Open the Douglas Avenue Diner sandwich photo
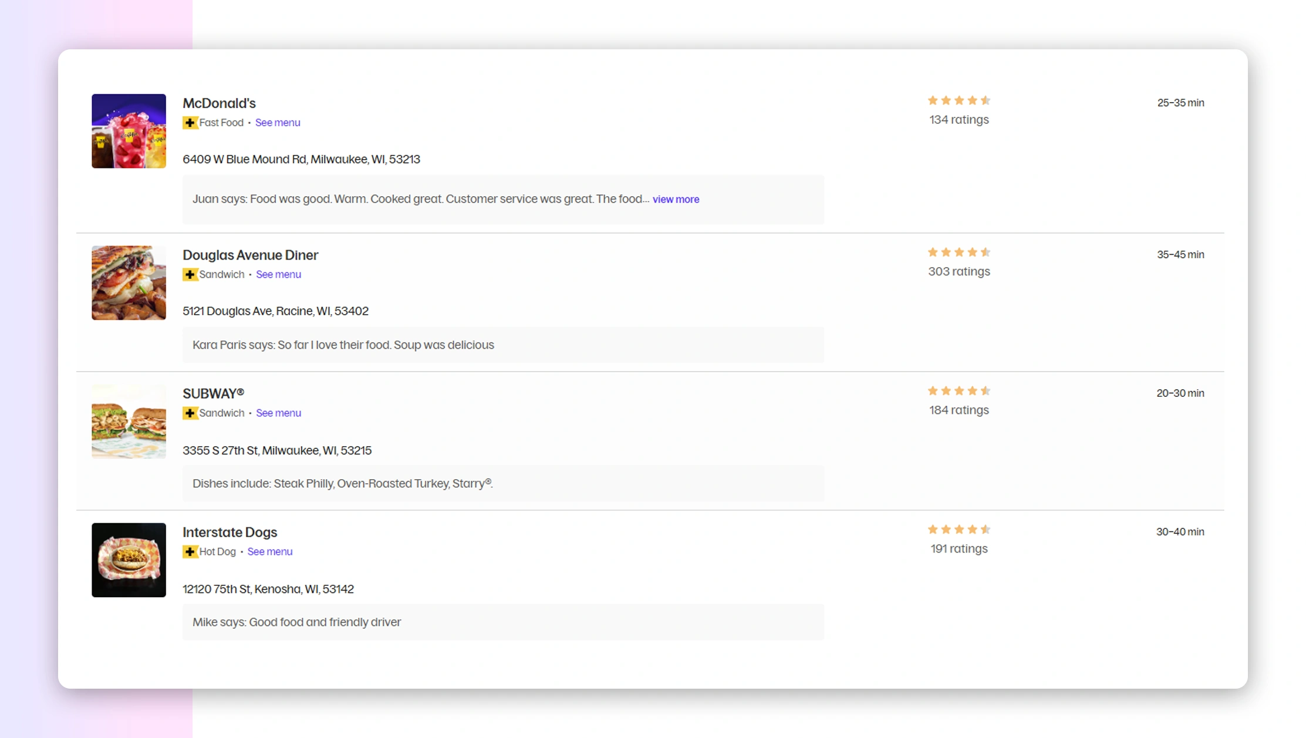Viewport: 1306px width, 738px height. click(x=129, y=283)
